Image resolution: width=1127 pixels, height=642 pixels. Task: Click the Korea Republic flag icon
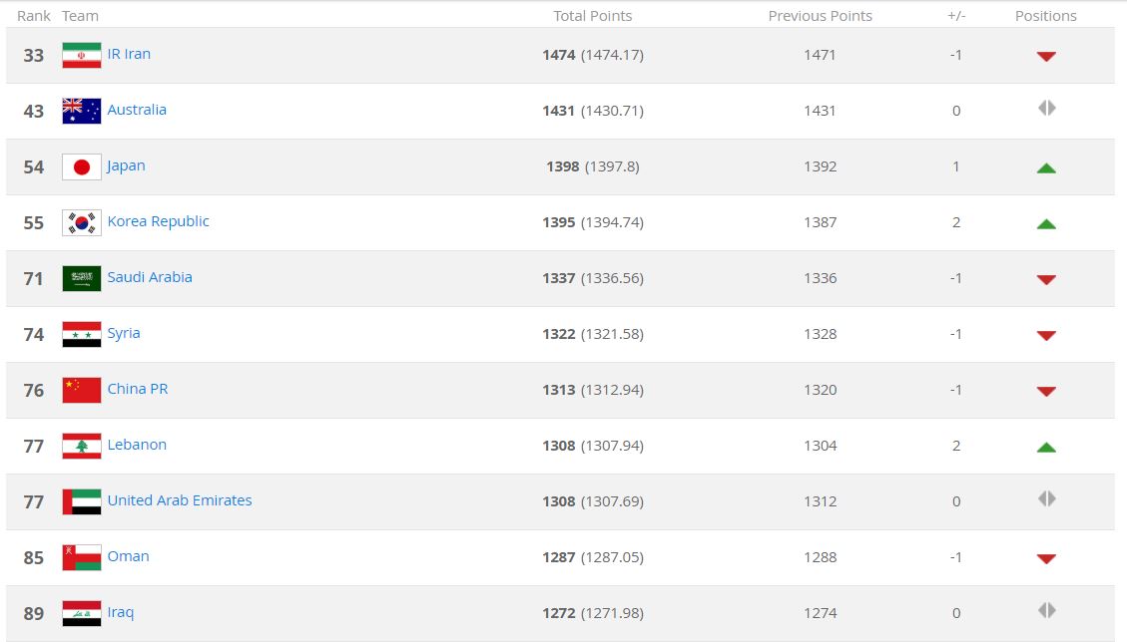point(81,222)
